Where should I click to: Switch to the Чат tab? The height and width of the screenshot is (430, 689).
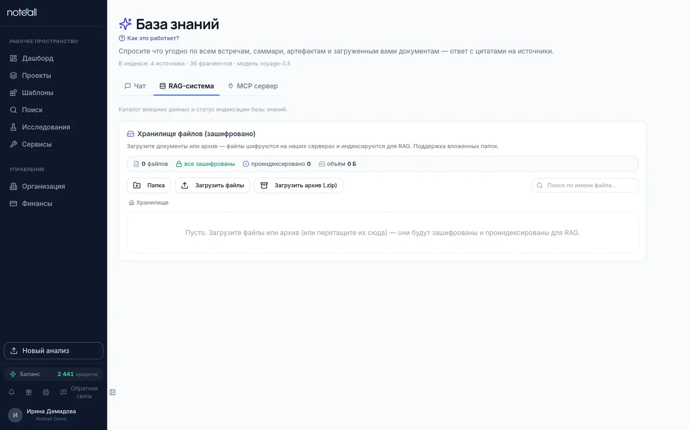(135, 86)
